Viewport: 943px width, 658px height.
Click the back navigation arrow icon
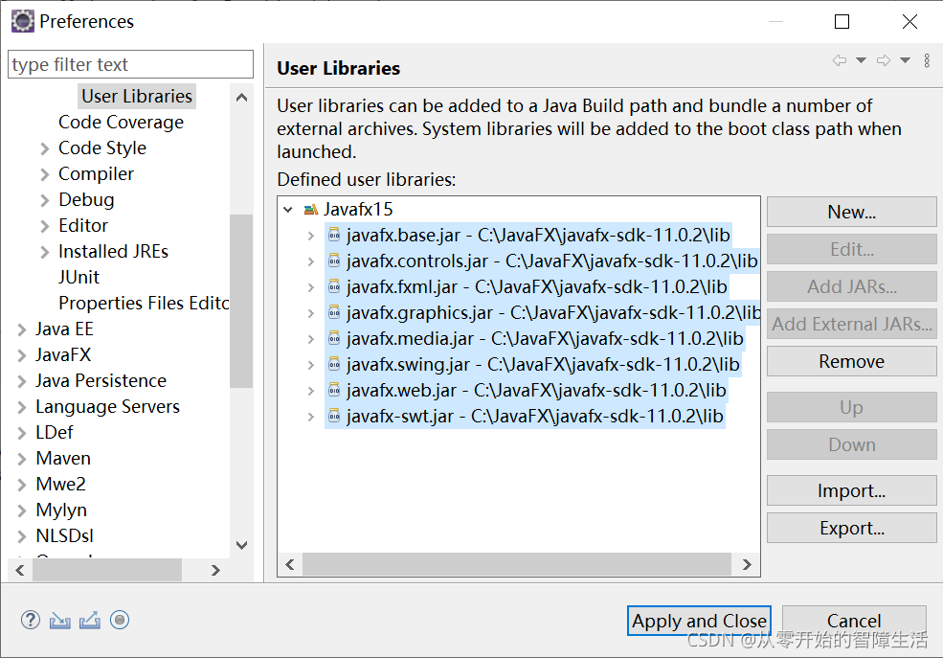pyautogui.click(x=839, y=60)
